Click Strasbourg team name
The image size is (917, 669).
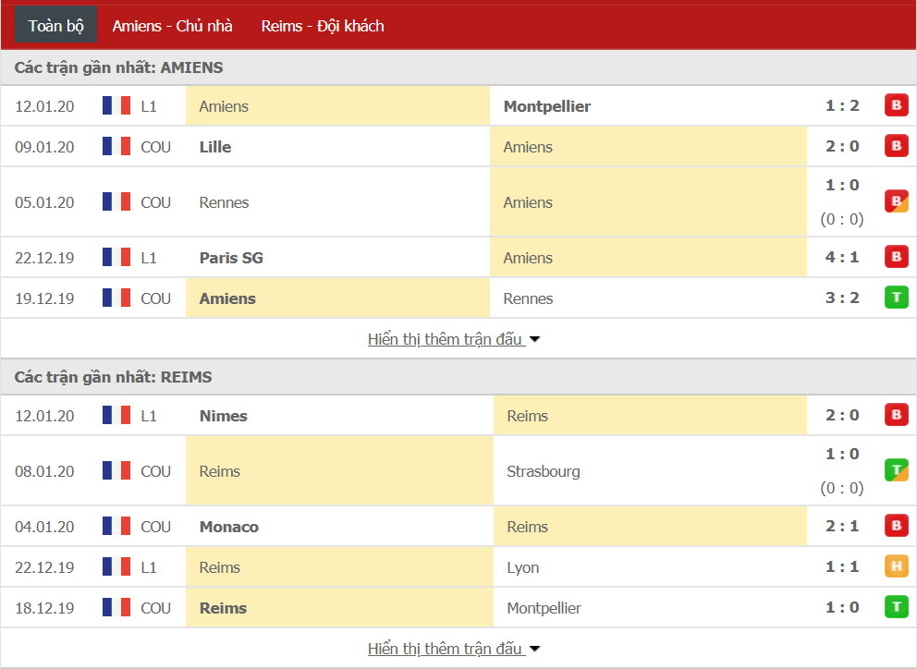[544, 471]
